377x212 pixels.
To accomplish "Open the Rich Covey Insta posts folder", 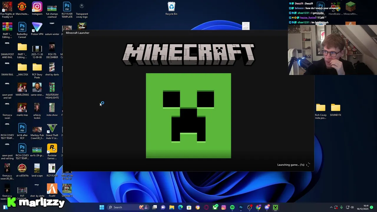I will (x=320, y=112).
